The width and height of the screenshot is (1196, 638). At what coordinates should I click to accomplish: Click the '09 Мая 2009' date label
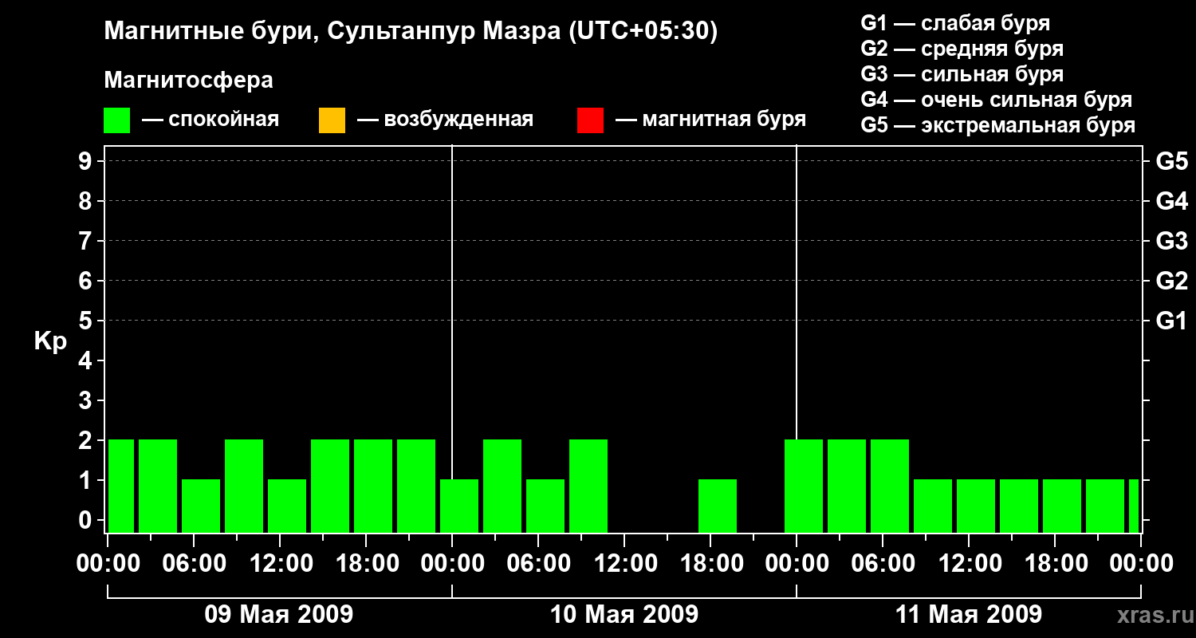pos(279,614)
